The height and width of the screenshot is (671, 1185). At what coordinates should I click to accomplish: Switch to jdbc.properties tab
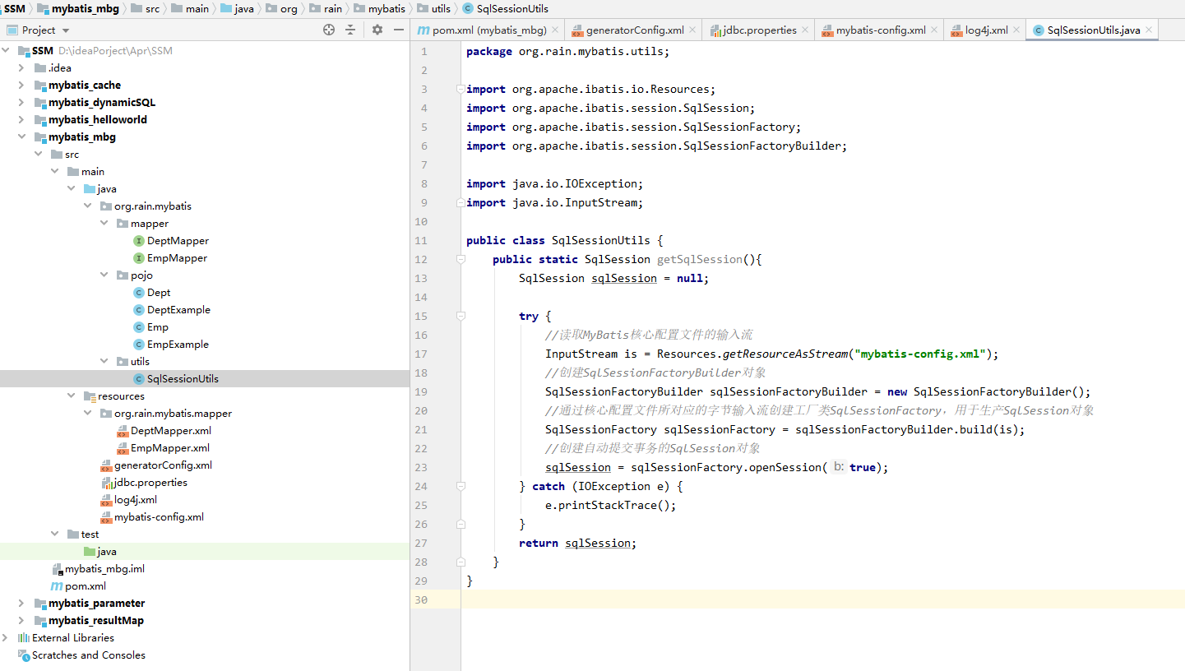click(x=754, y=30)
